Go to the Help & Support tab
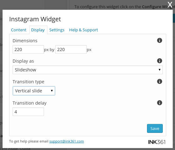 (x=84, y=30)
